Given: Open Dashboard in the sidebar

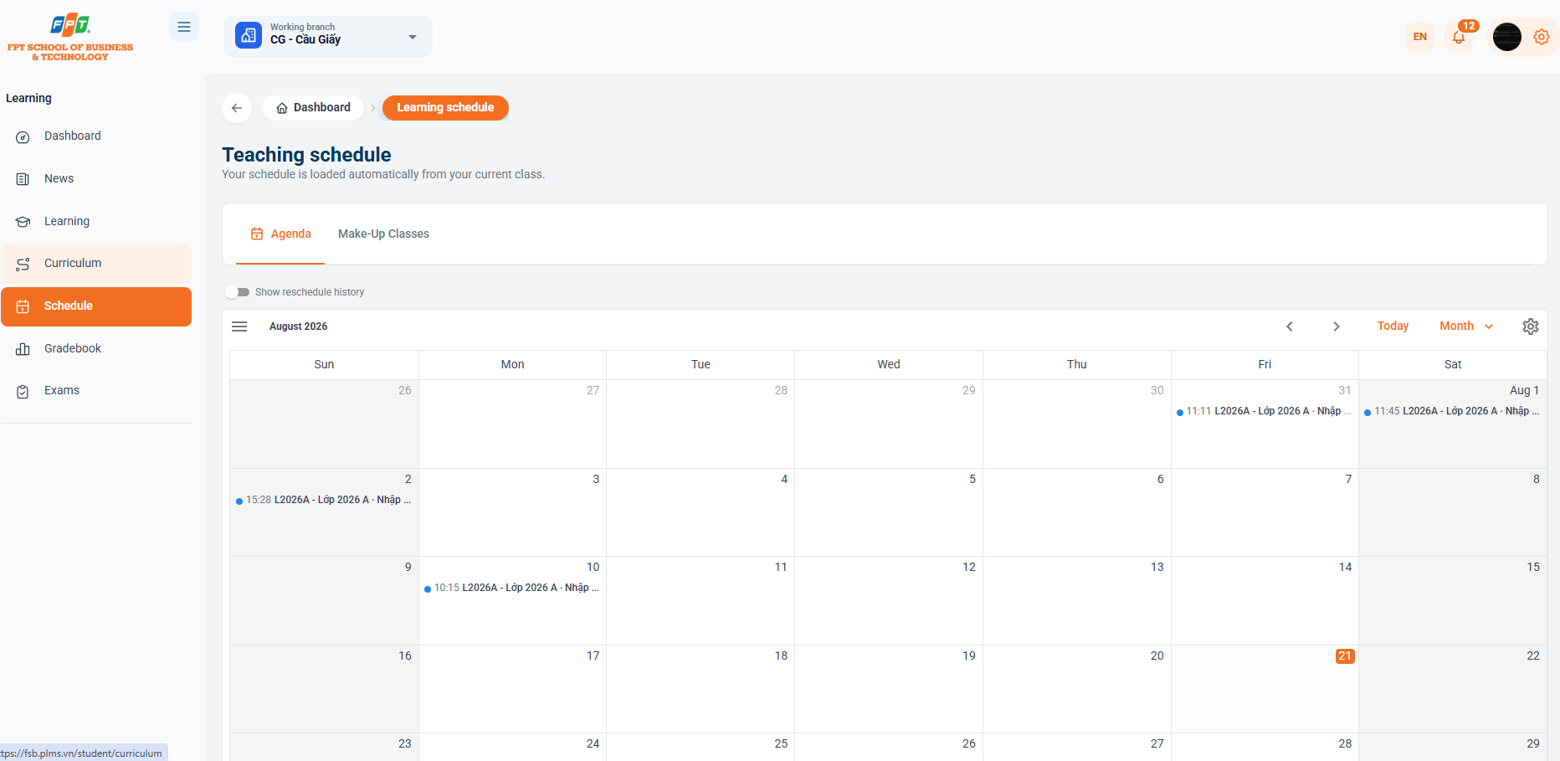Looking at the screenshot, I should pos(96,136).
